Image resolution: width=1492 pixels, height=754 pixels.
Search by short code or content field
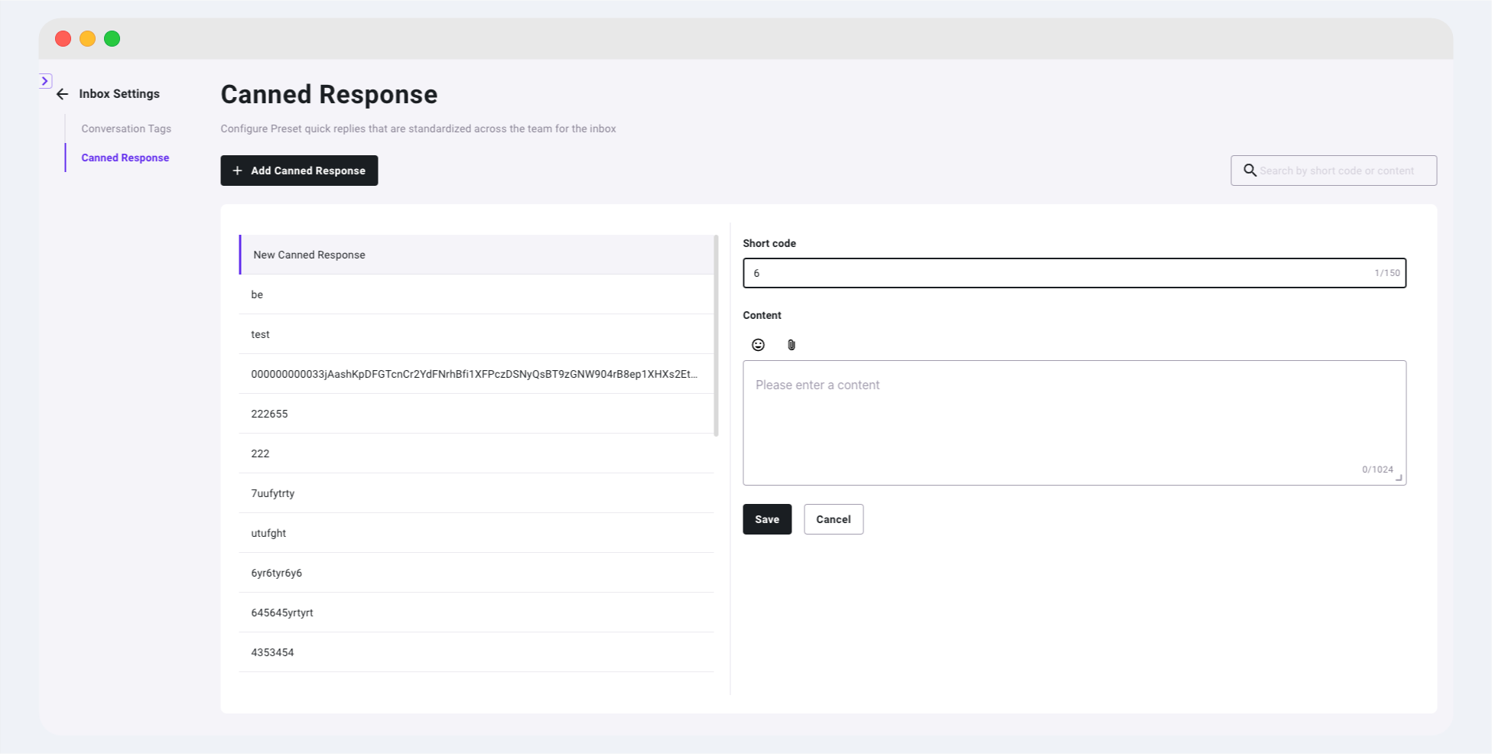1342,171
